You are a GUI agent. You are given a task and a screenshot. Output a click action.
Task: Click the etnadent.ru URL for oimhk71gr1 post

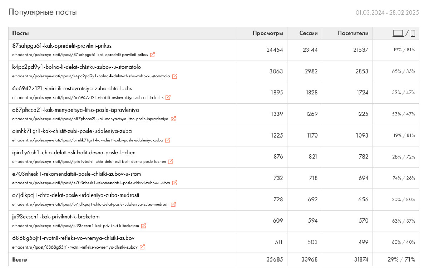point(88,140)
